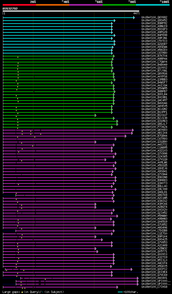Select the UniRef100_P73424 label
This screenshot has height=294, width=172.
(x=155, y=127)
